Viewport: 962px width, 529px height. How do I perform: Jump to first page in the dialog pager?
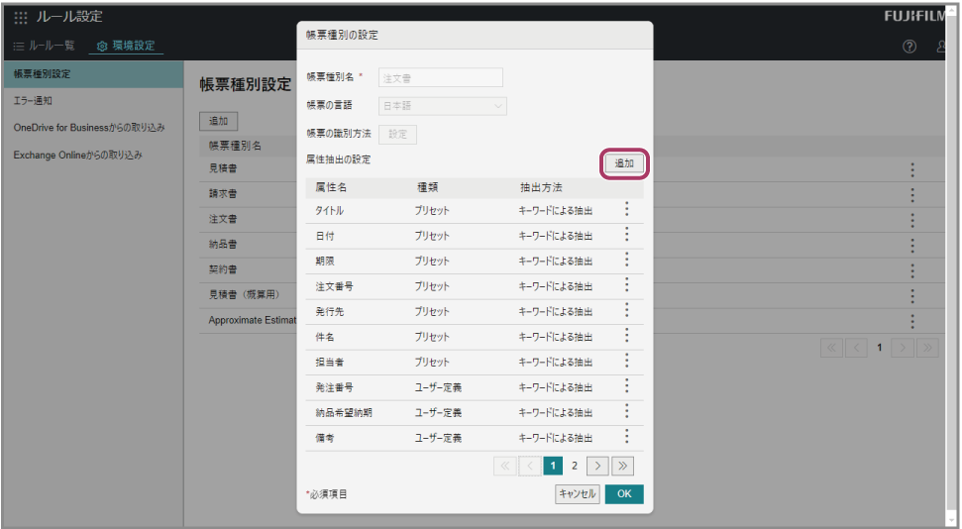505,466
